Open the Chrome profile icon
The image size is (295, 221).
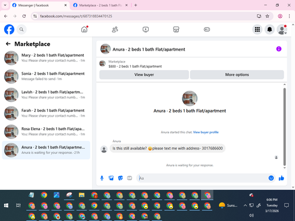pyautogui.click(x=280, y=16)
